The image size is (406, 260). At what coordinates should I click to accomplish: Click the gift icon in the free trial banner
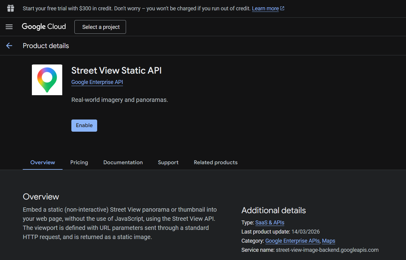tap(11, 8)
